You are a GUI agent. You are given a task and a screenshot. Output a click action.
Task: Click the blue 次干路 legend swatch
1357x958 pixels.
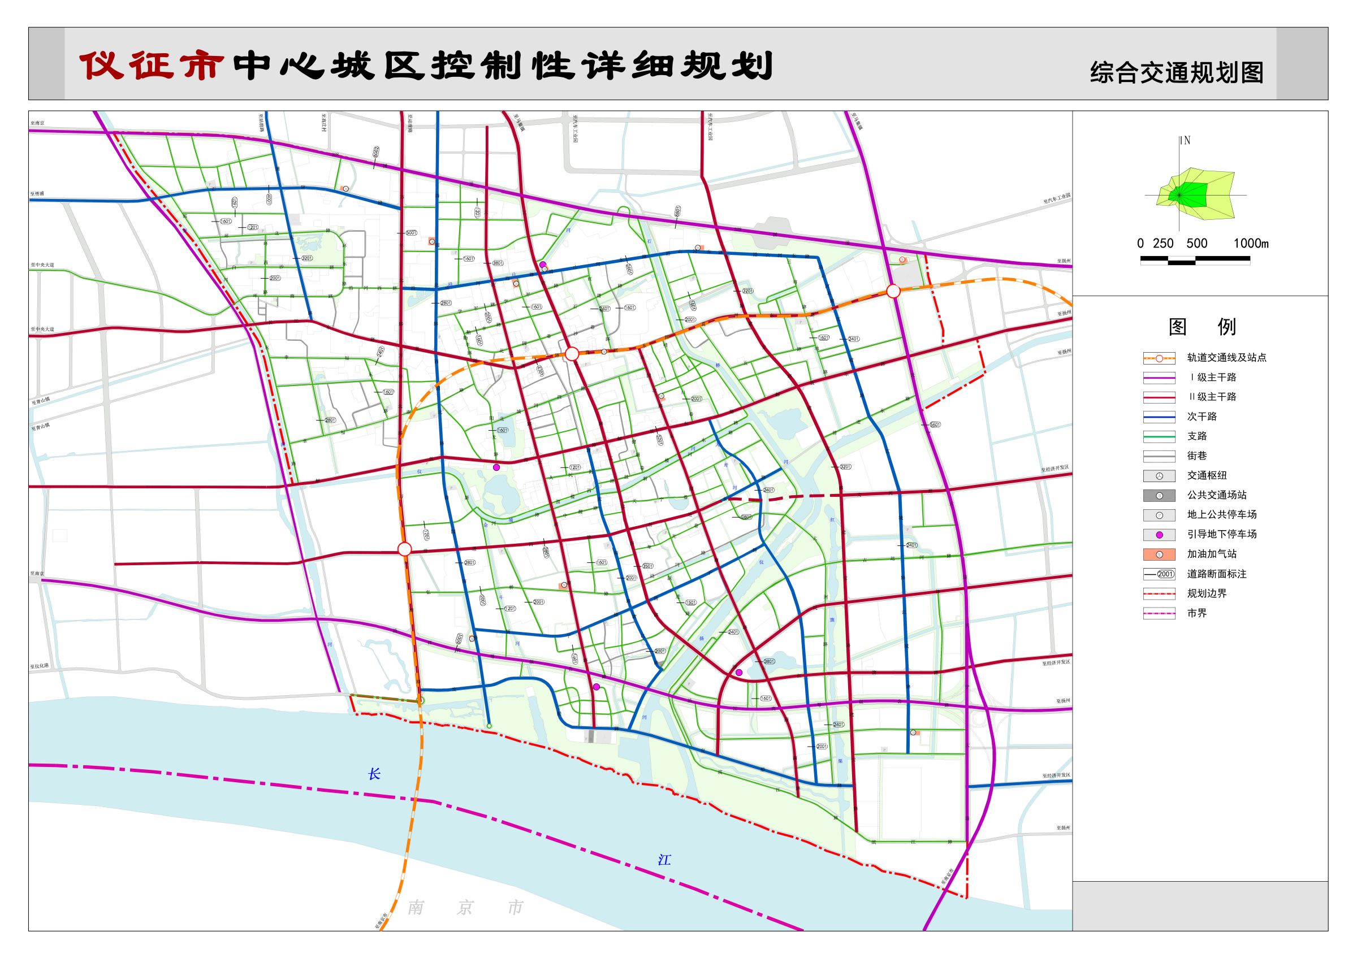[x=1159, y=417]
